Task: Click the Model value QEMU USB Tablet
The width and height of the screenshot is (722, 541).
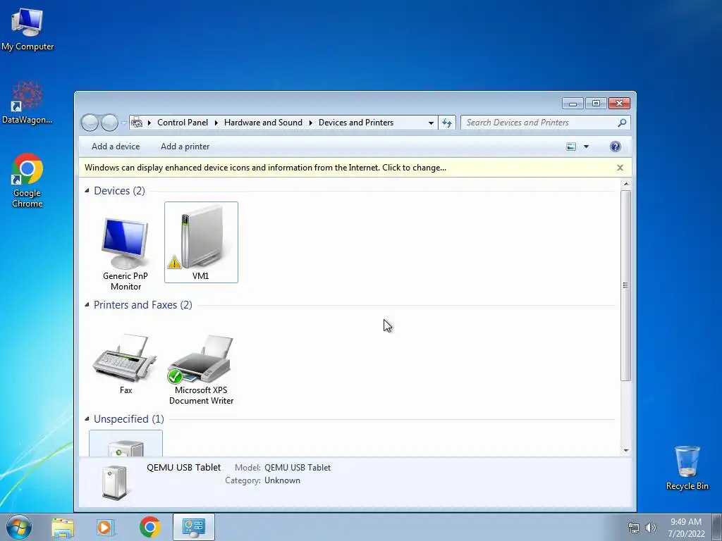Action: point(298,468)
